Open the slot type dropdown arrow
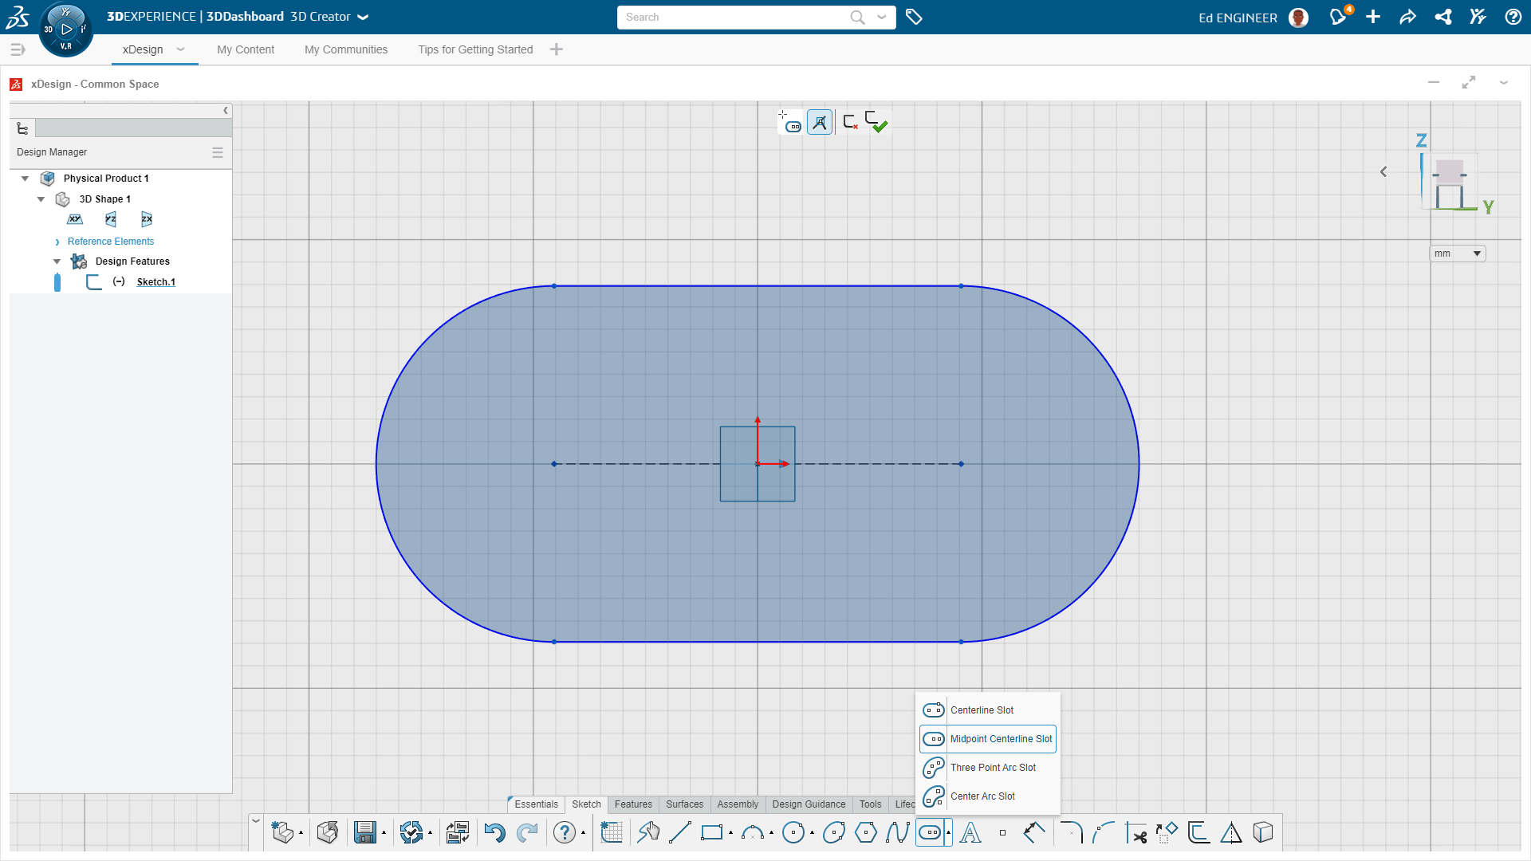Image resolution: width=1531 pixels, height=861 pixels. pyautogui.click(x=948, y=833)
